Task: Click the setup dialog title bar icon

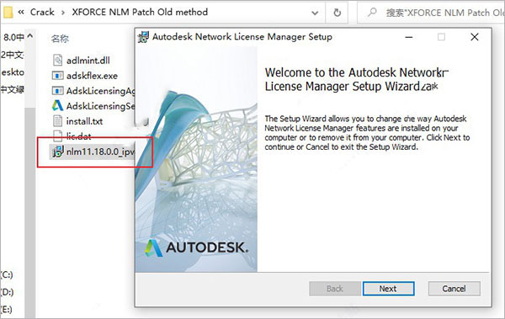Action: click(x=143, y=37)
